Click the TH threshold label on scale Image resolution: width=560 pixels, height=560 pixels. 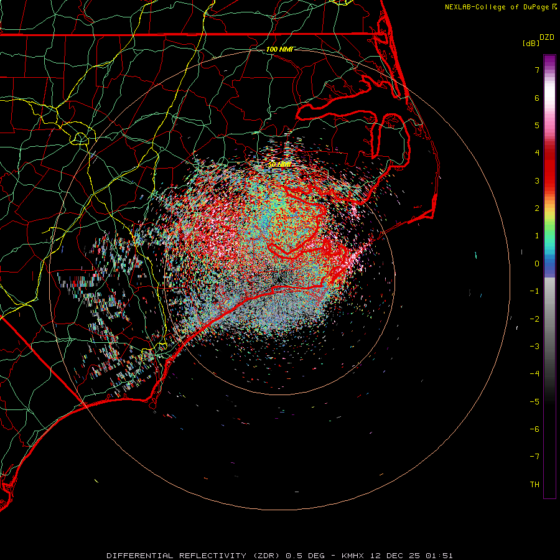(x=534, y=485)
